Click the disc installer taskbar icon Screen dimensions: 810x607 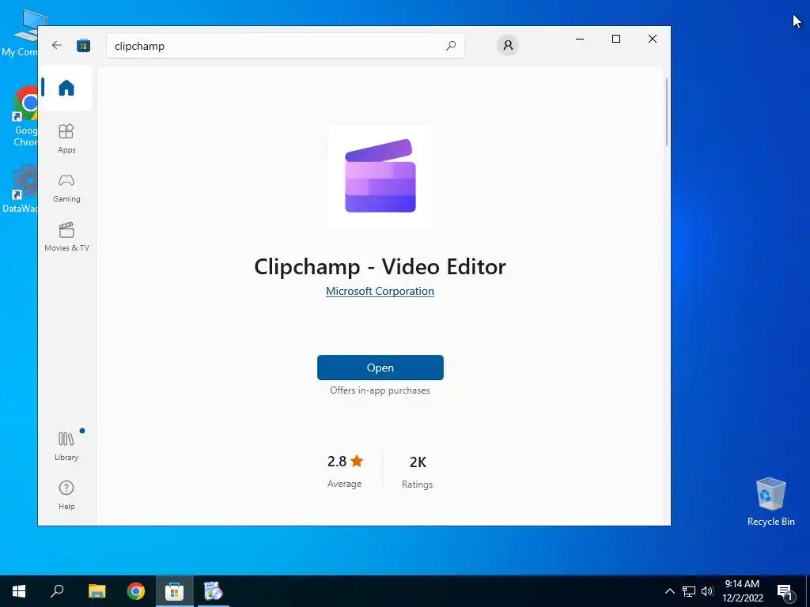pos(213,591)
